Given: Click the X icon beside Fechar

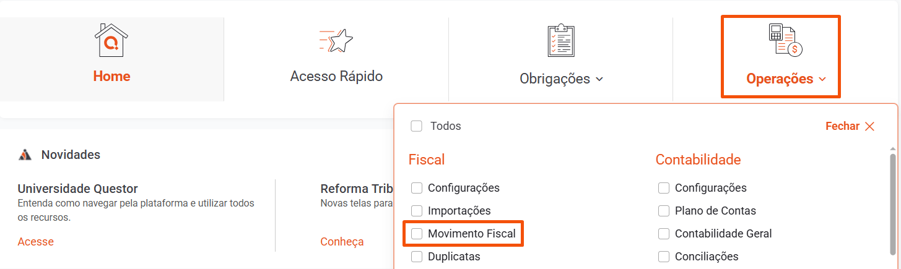Looking at the screenshot, I should 869,126.
